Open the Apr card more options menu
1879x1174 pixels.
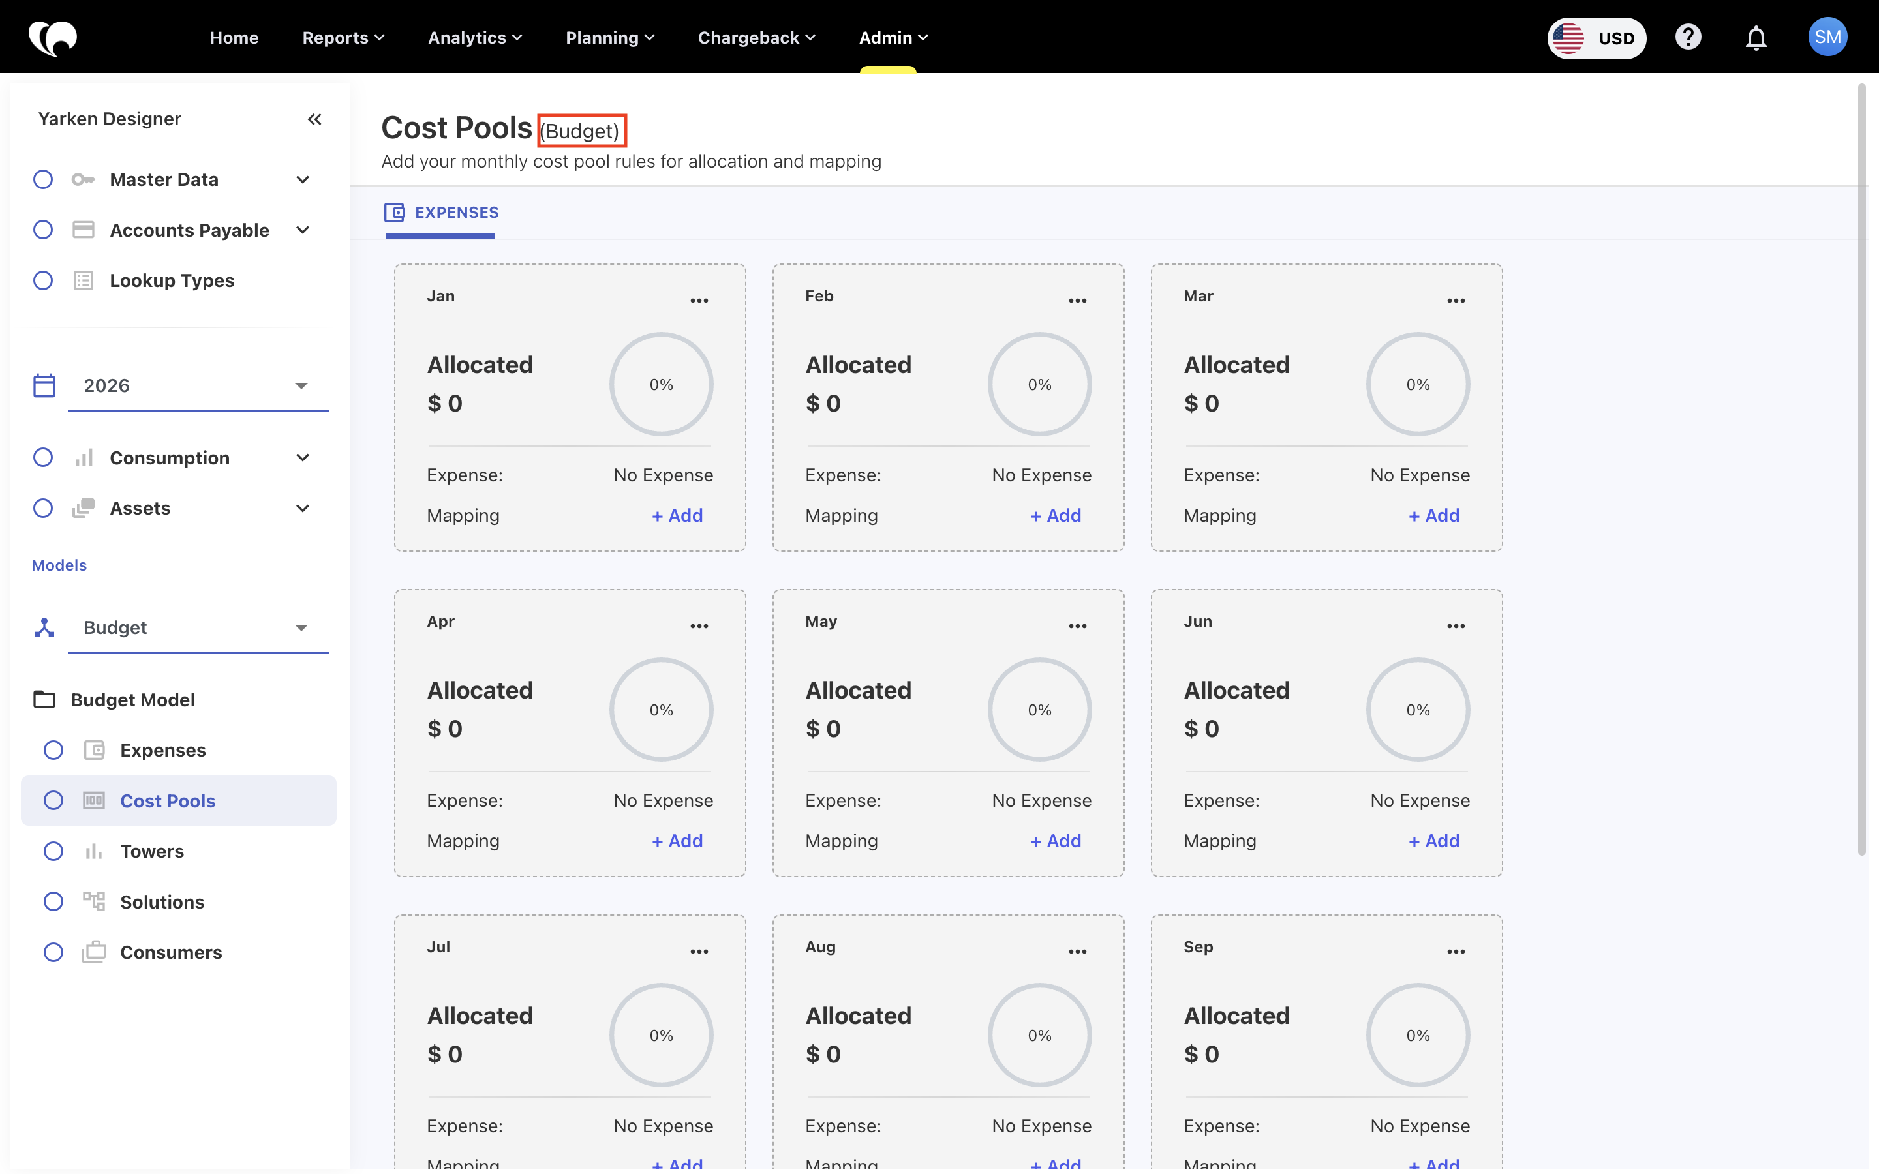click(x=699, y=626)
